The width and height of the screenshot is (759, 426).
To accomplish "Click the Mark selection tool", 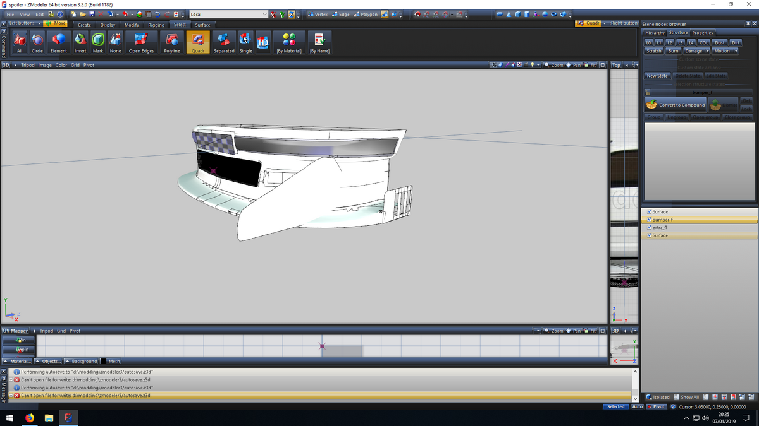I will click(98, 40).
